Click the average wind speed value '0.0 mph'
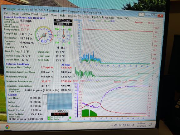 coord(26,21)
